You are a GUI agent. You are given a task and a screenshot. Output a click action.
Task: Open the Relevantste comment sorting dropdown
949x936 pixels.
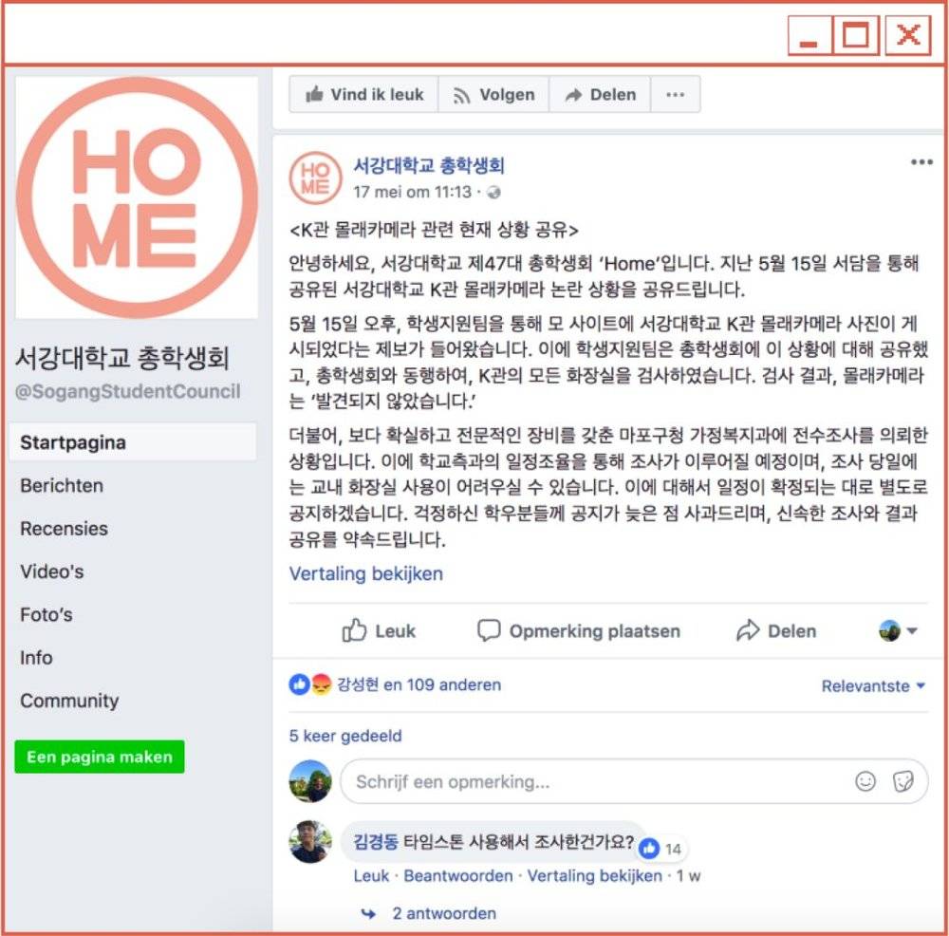[873, 686]
